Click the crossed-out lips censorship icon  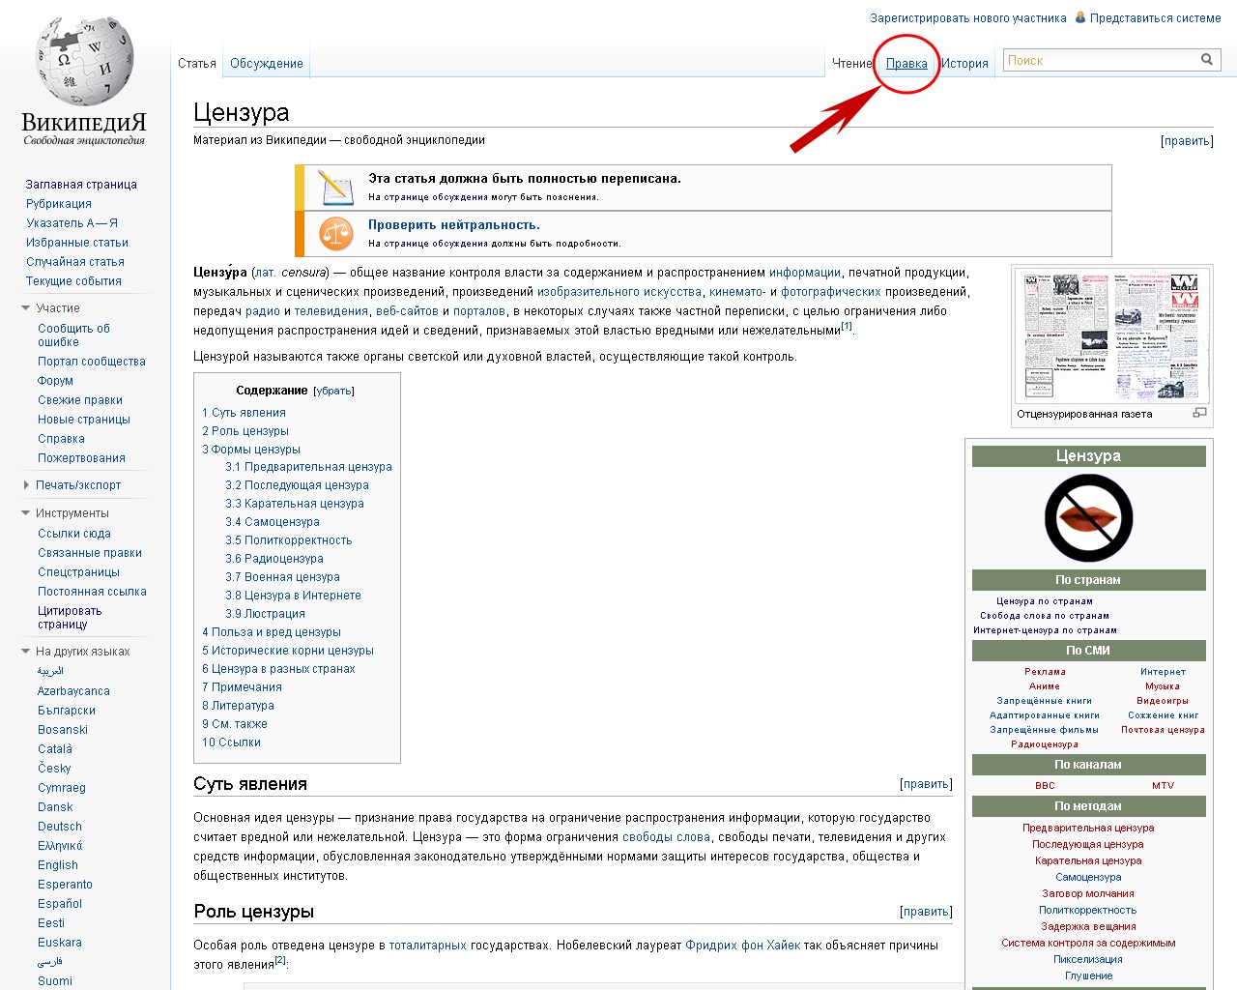point(1088,518)
